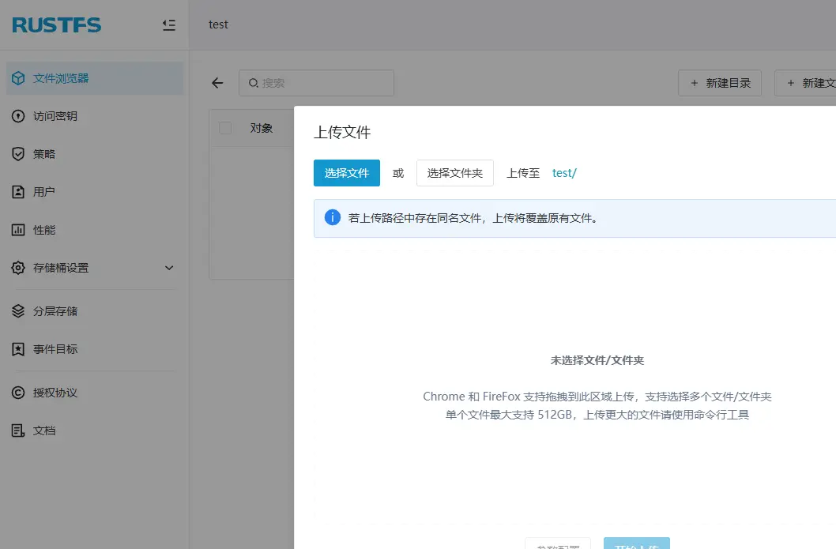Click the back arrow above the object list
Viewport: 836px width, 549px height.
click(x=217, y=82)
